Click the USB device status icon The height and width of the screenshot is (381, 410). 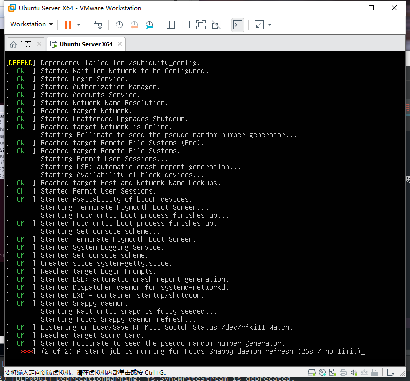pyautogui.click(x=375, y=372)
